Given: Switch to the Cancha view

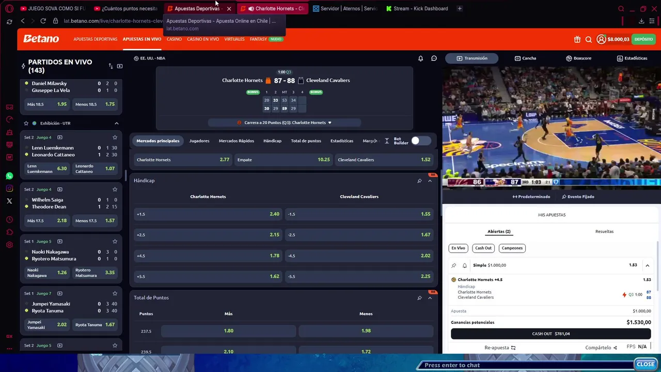Looking at the screenshot, I should [526, 58].
